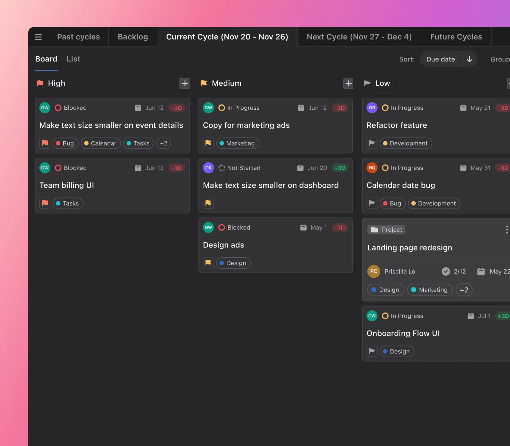The height and width of the screenshot is (446, 510).
Task: Open the three-dot menu on Landing page redesign card
Action: [507, 229]
